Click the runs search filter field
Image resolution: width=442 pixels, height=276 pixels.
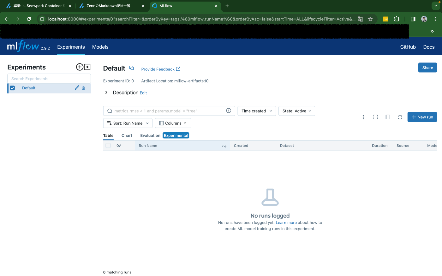tap(169, 111)
